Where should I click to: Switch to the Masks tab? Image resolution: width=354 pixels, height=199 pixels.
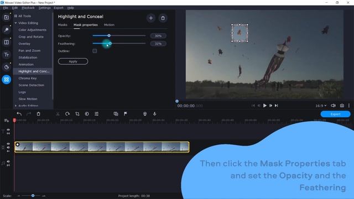[63, 25]
